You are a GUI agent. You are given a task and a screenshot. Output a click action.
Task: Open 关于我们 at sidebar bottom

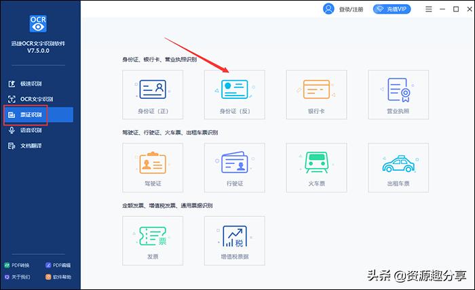(17, 276)
